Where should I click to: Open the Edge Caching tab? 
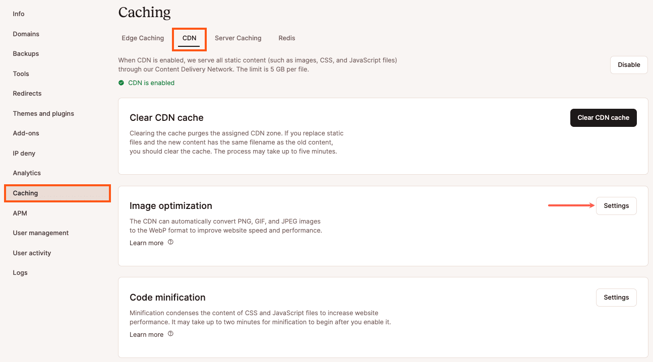tap(143, 38)
